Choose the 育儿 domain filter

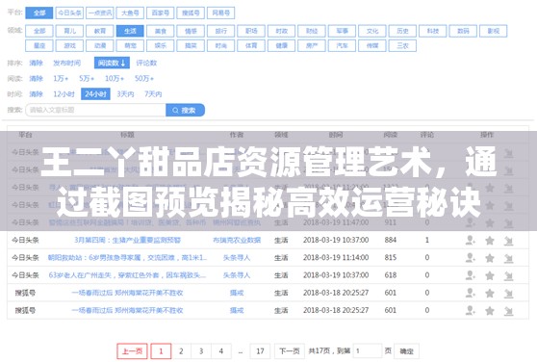tap(69, 31)
